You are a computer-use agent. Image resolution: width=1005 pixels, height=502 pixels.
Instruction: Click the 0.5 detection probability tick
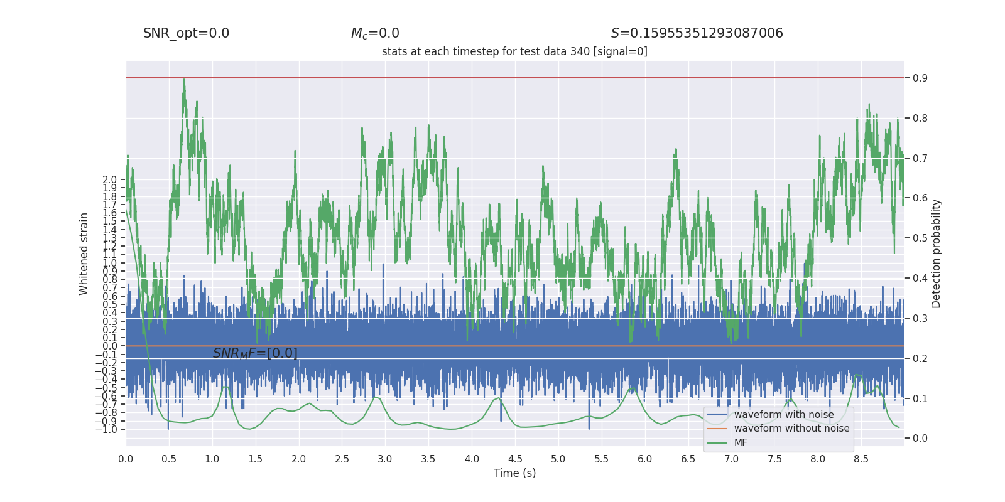click(x=920, y=238)
